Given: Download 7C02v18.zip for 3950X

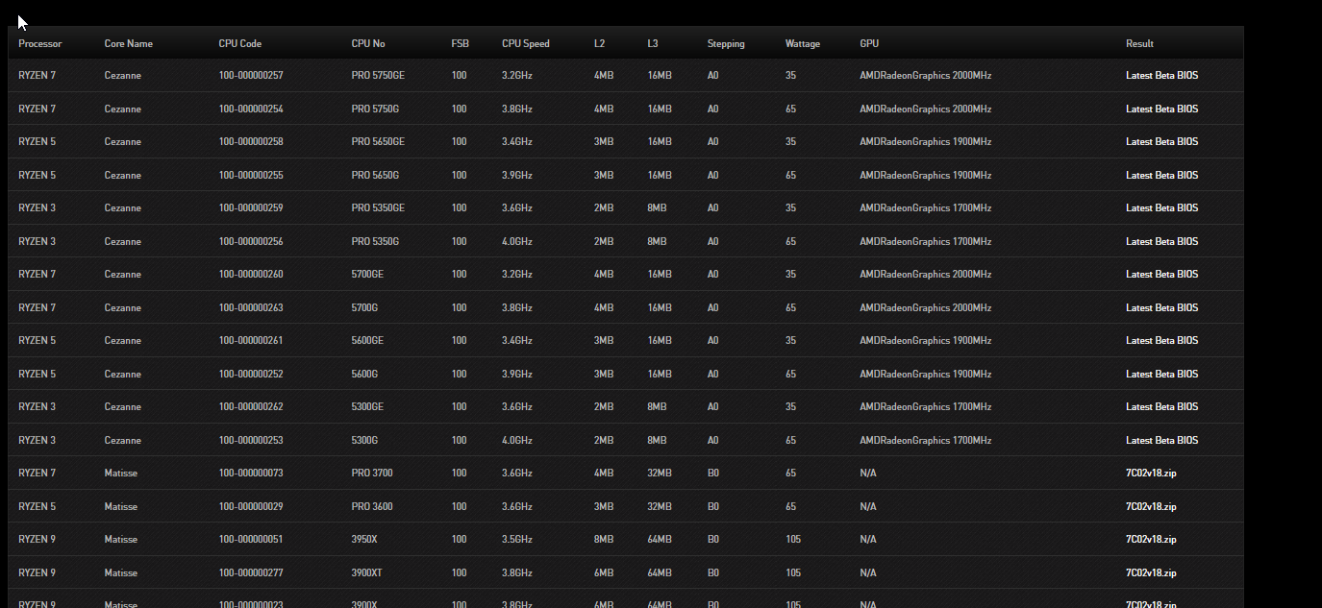Looking at the screenshot, I should [x=1151, y=540].
